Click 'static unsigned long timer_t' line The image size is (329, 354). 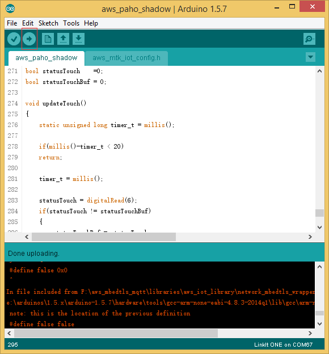(x=107, y=125)
